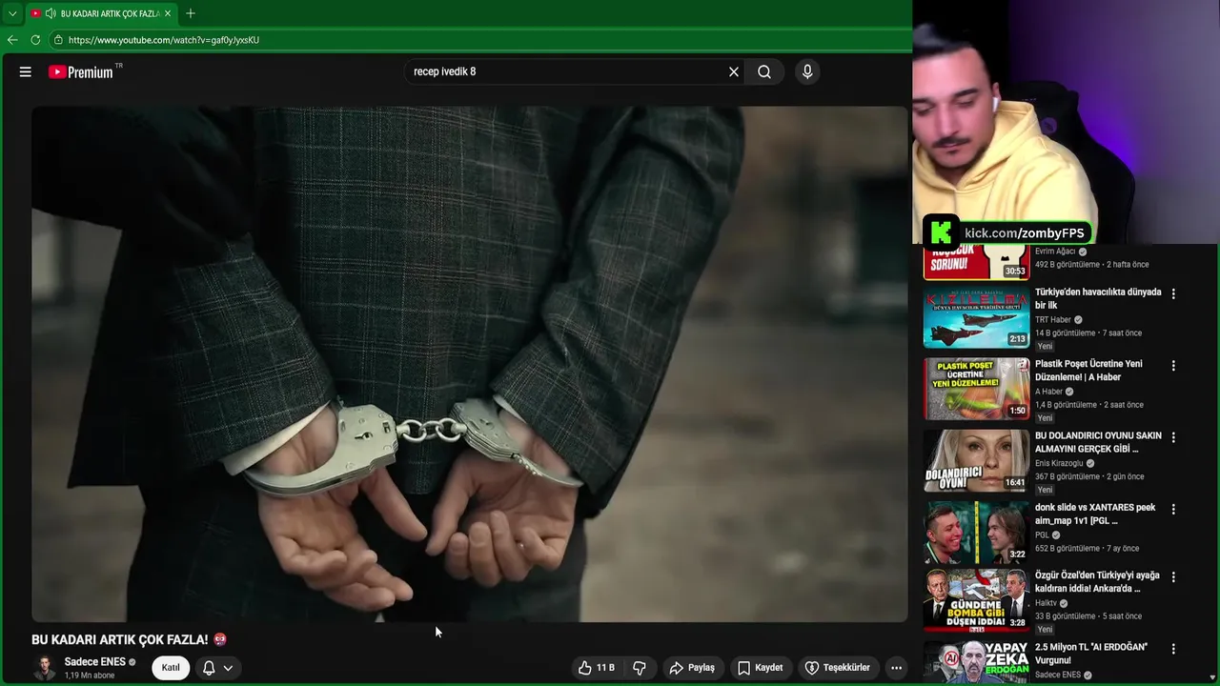Open options for AI ERDOĞAN Vurgunu video
This screenshot has height=686, width=1220.
click(x=1173, y=649)
